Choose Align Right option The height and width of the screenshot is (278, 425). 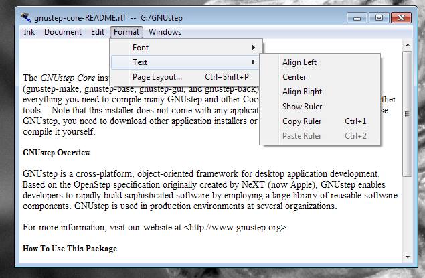click(302, 92)
